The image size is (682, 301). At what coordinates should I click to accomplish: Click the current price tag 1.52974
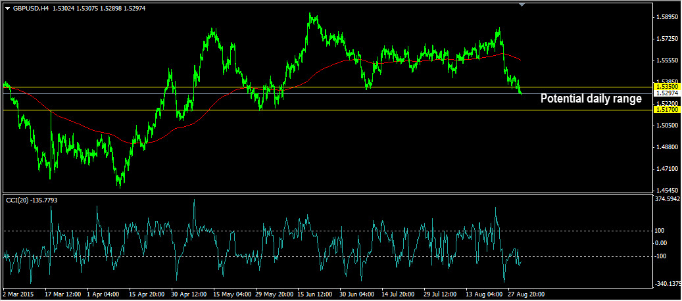tap(667, 93)
